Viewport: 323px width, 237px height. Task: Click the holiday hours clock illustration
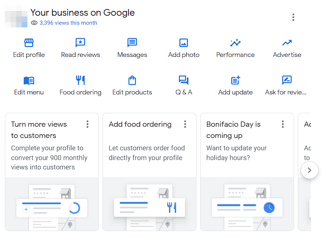[269, 208]
